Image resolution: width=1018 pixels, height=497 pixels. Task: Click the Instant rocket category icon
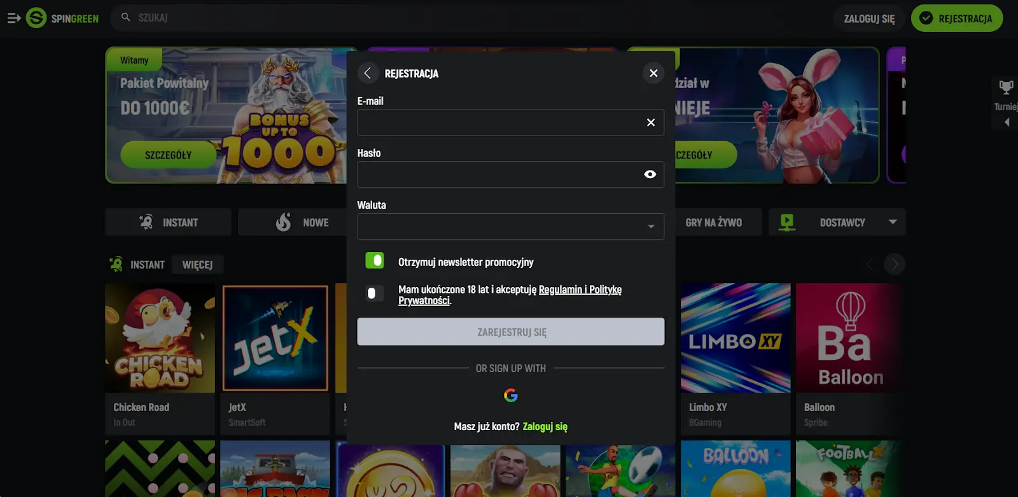pyautogui.click(x=146, y=222)
